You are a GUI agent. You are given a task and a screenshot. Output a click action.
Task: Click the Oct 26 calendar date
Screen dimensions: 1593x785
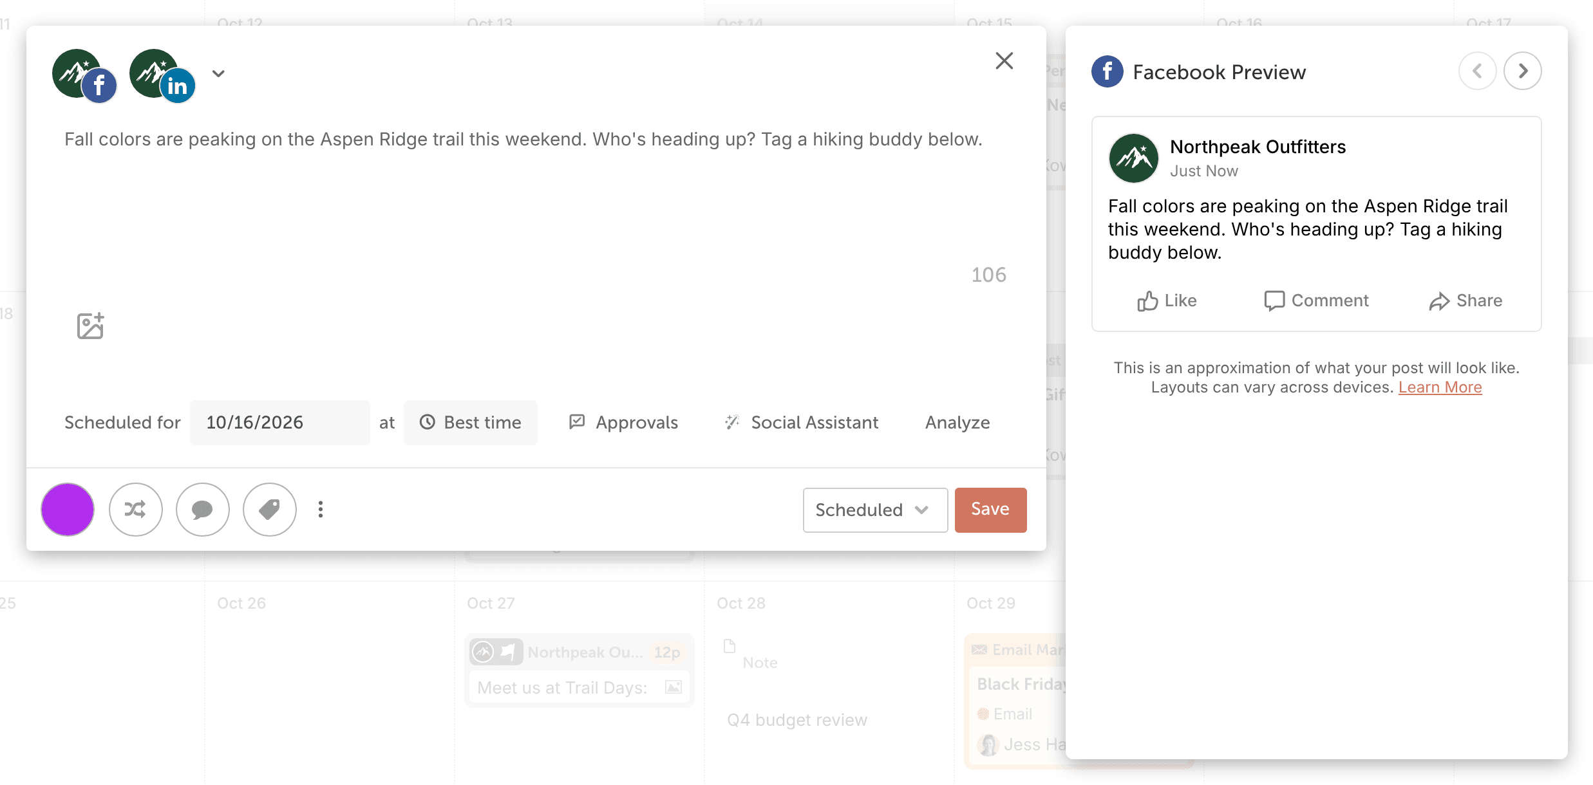click(241, 604)
